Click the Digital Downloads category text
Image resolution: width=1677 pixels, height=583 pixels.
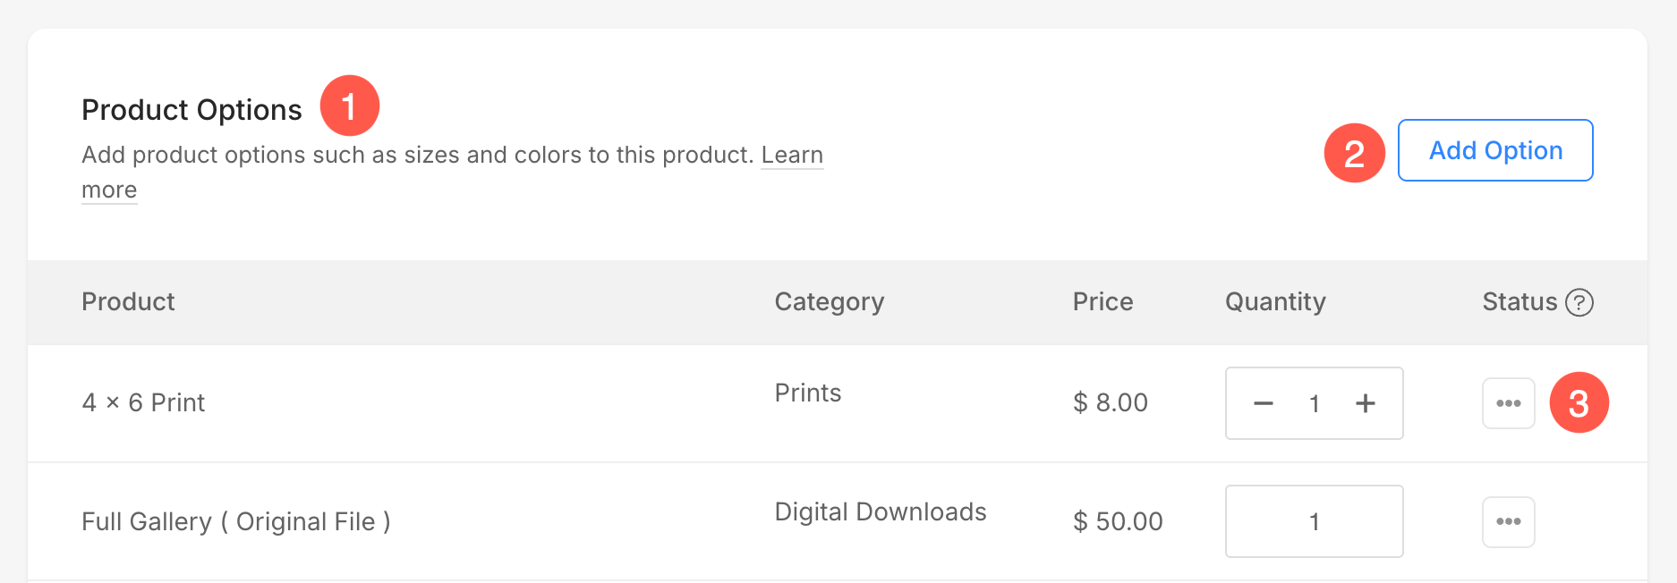(881, 511)
